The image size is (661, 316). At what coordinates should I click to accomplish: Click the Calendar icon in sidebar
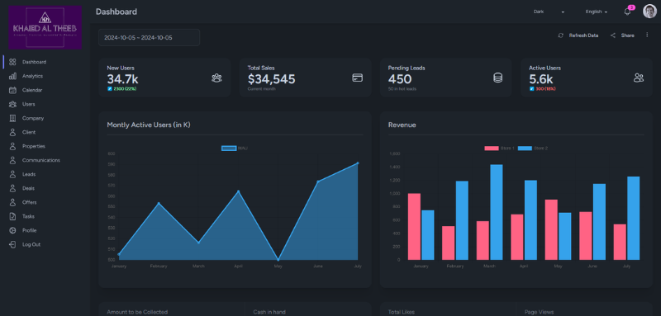coord(12,90)
